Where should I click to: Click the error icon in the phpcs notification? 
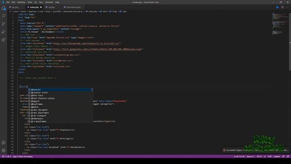pyautogui.click(x=224, y=150)
